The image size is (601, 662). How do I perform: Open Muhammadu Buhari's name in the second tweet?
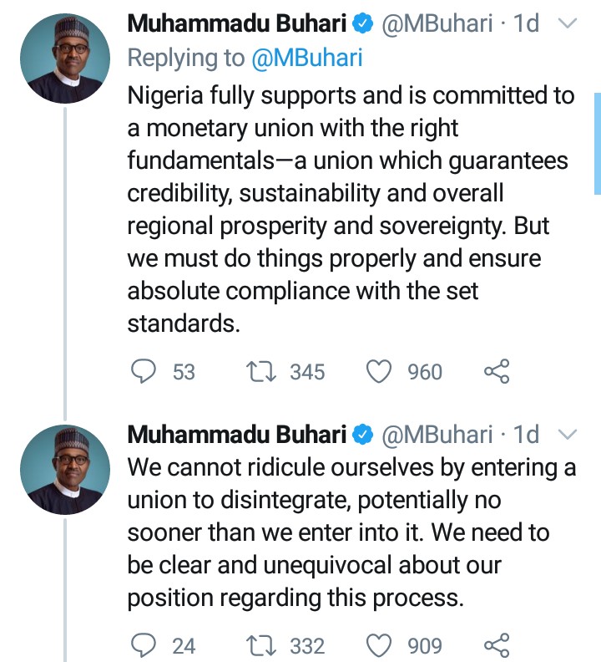pos(236,435)
